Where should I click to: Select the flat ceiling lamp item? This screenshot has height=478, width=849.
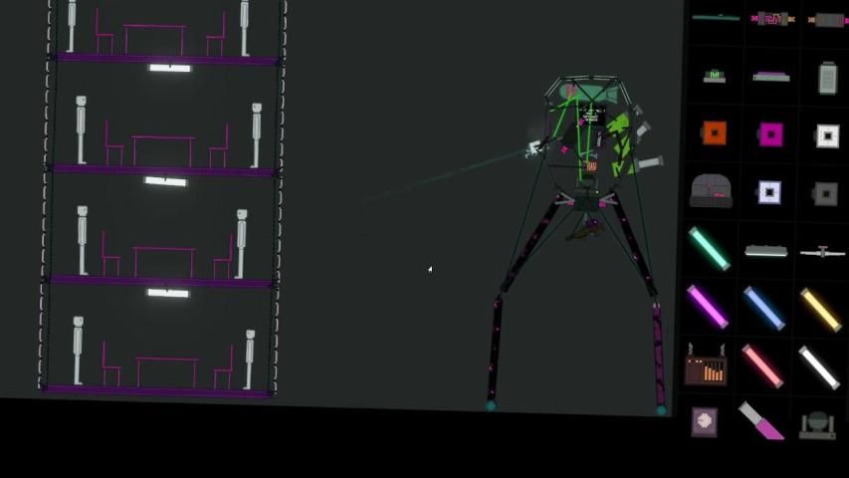(x=765, y=251)
